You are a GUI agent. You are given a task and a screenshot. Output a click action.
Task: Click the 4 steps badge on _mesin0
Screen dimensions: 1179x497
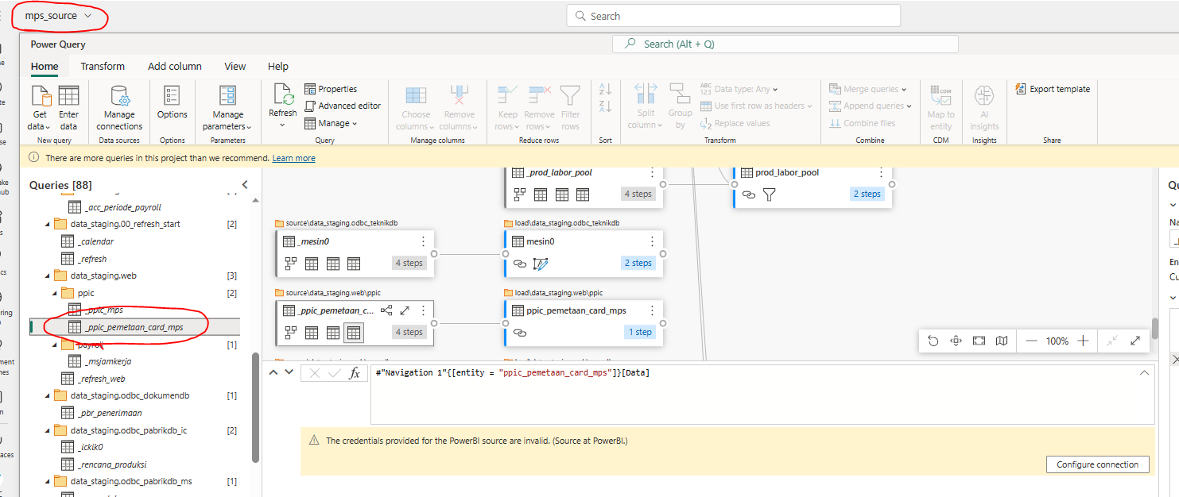tap(409, 263)
